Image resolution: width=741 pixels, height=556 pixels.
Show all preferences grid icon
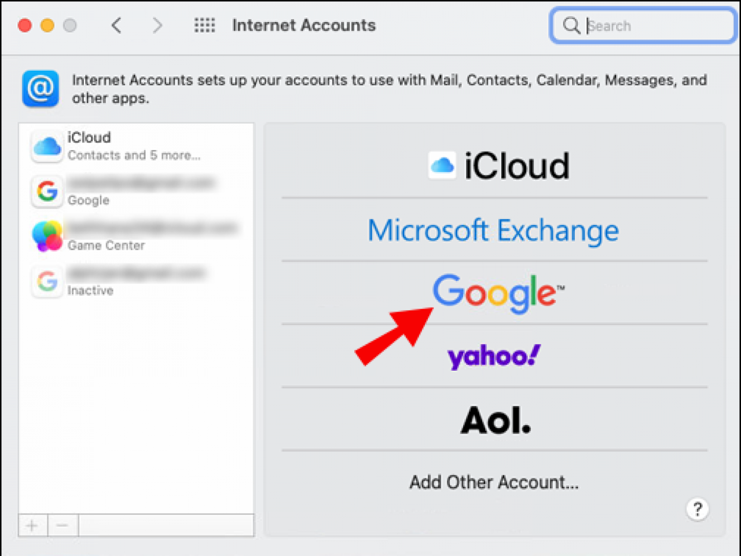click(x=204, y=25)
